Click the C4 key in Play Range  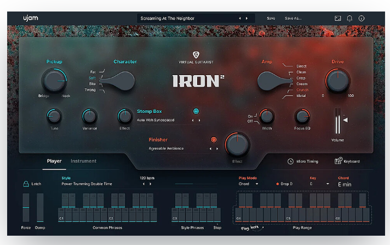[x=238, y=215]
